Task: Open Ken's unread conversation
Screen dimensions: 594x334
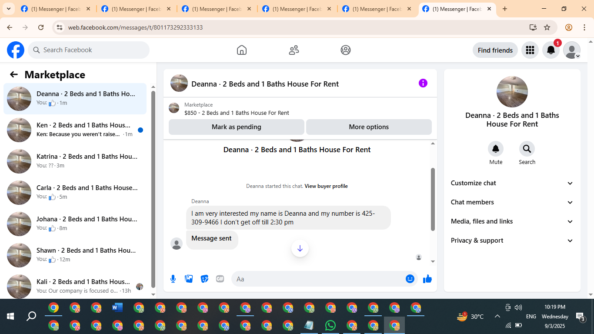Action: click(75, 130)
